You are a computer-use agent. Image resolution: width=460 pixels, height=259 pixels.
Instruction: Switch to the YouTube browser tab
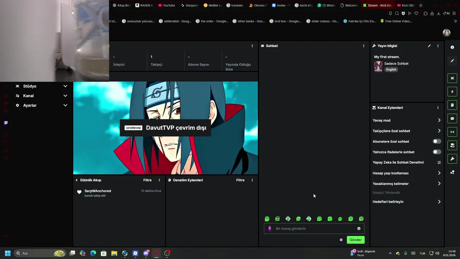(166, 5)
